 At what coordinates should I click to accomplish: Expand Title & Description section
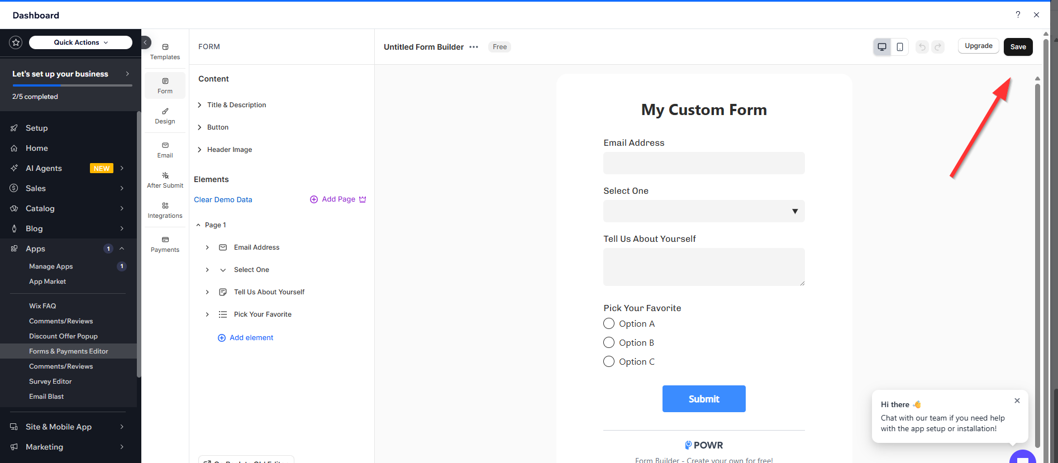point(199,105)
